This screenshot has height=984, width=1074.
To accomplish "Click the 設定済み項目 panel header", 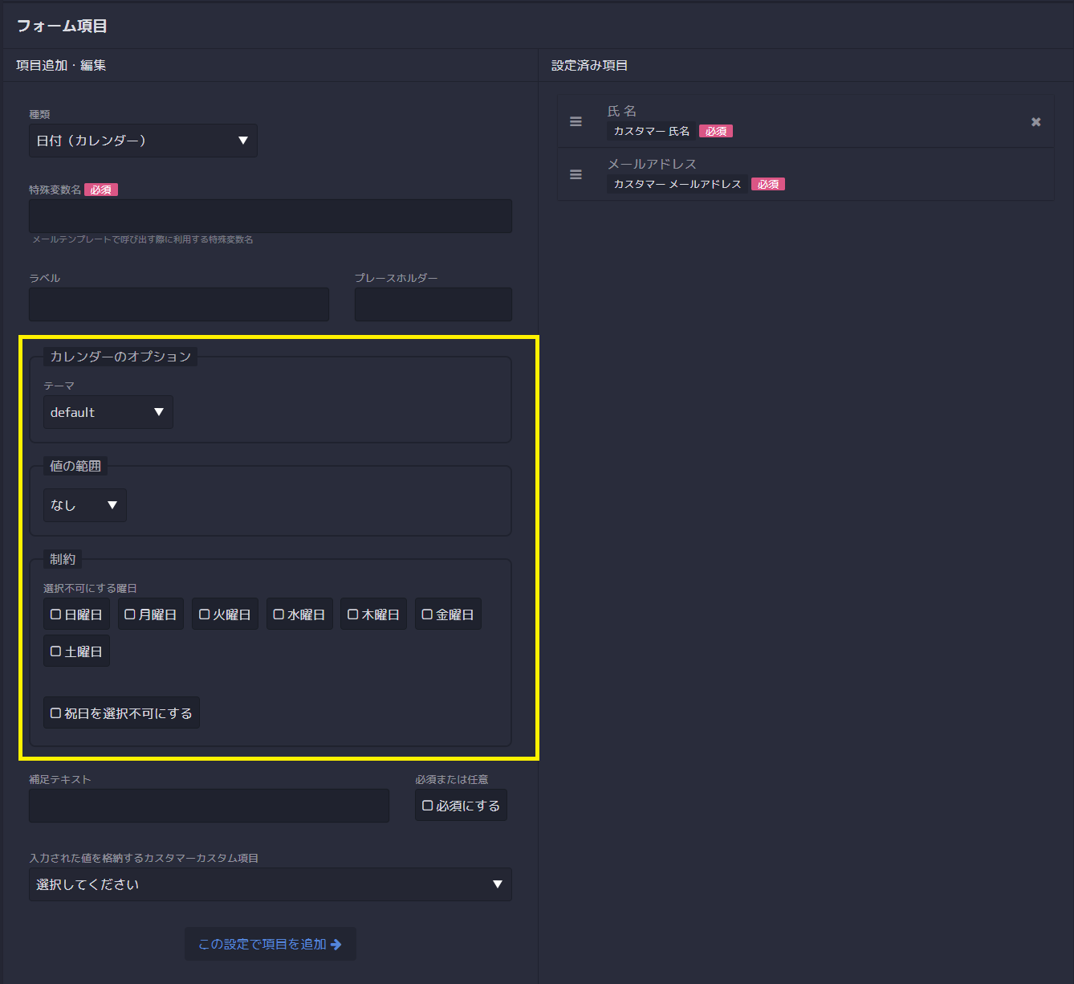I will (590, 65).
